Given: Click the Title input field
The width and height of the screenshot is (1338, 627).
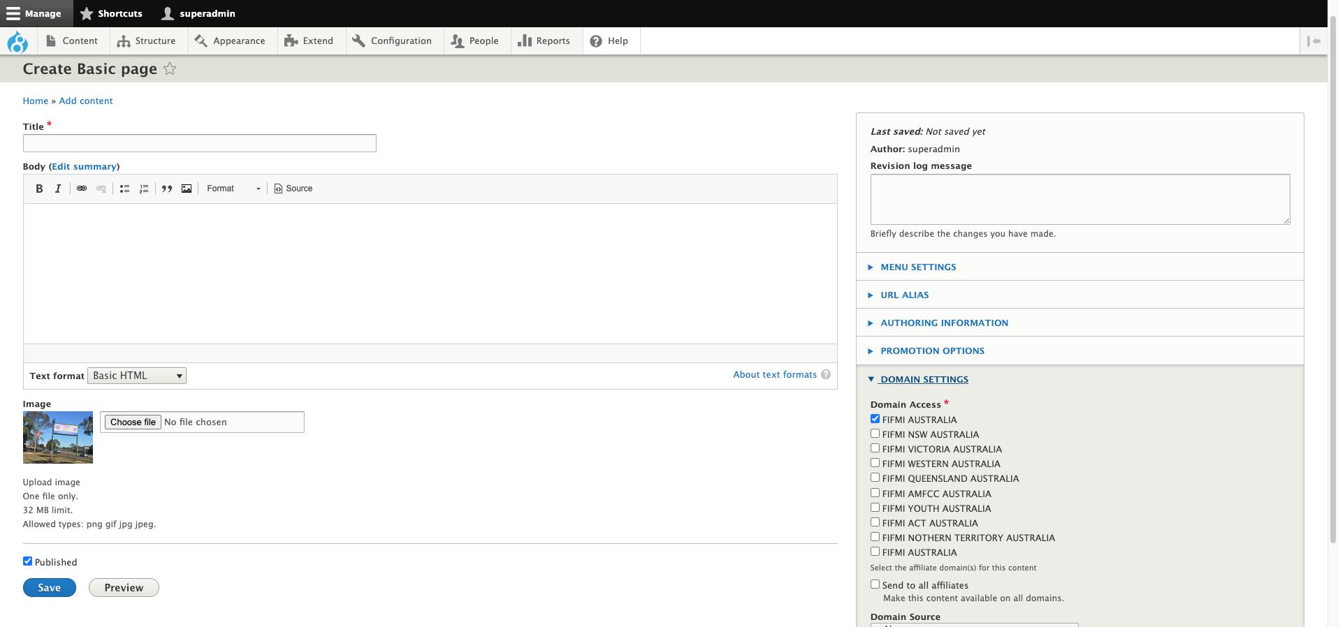Looking at the screenshot, I should click(x=200, y=143).
